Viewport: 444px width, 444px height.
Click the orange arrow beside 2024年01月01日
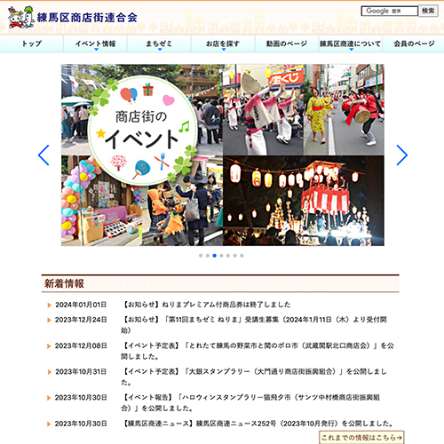coord(49,305)
